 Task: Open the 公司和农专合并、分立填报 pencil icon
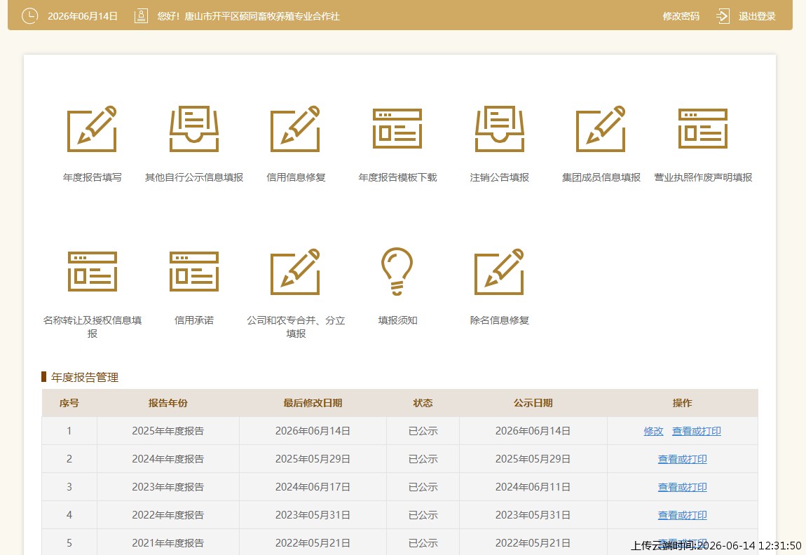[x=296, y=272]
